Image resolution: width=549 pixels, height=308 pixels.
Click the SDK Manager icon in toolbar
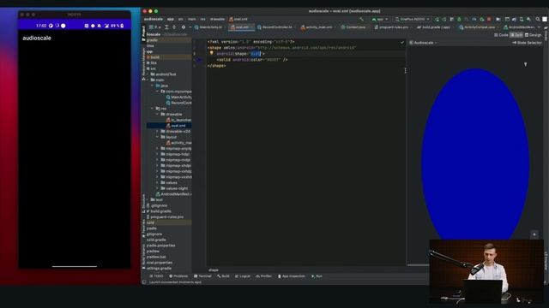[x=528, y=19]
